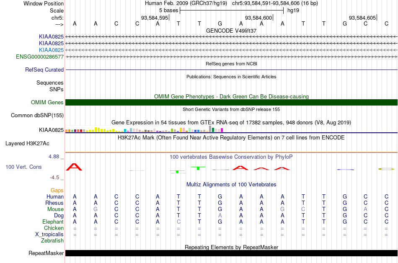Click the magenta bar ending the GTEx chart
398x263 pixels.
coord(222,130)
